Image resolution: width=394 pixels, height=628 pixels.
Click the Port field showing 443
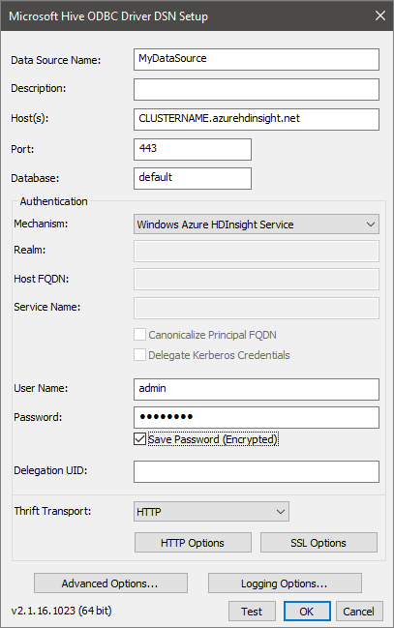tap(193, 149)
